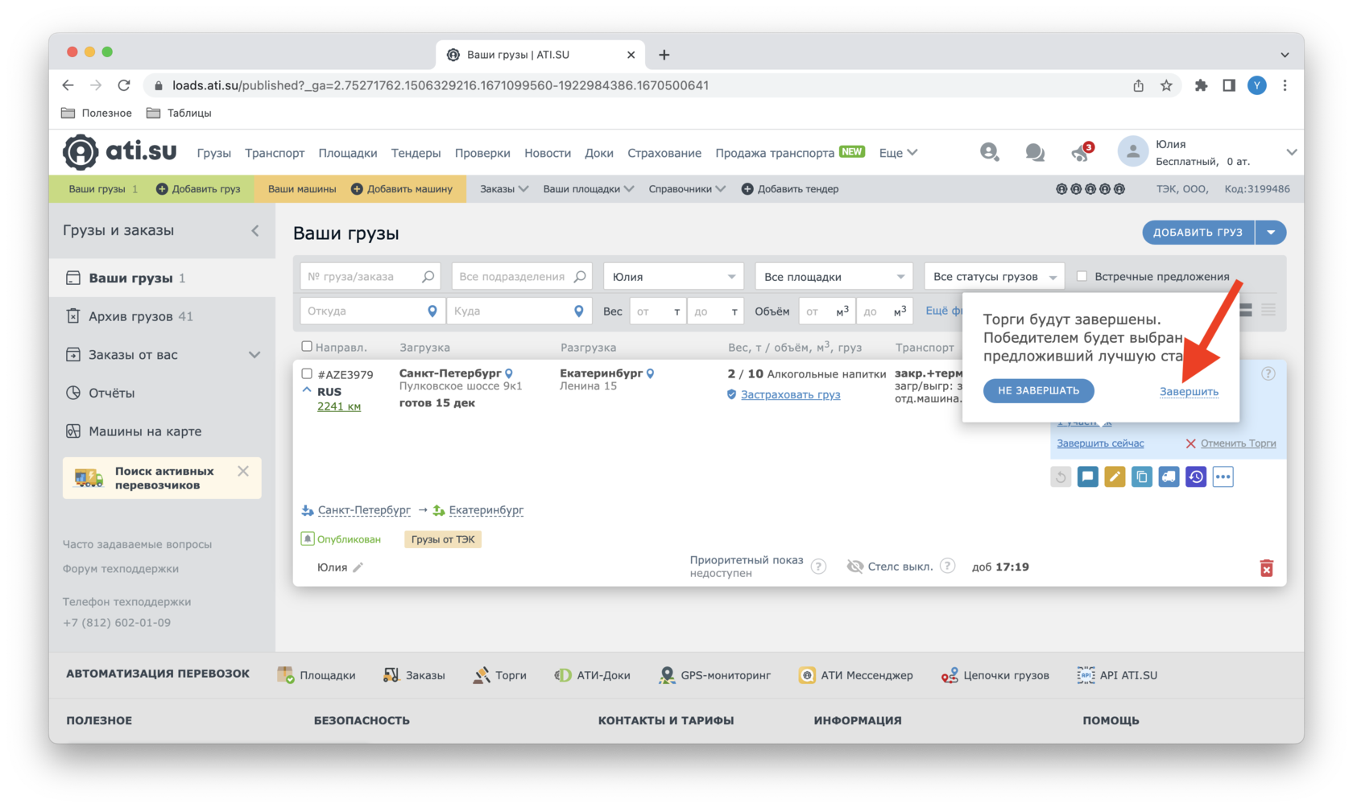Switch to compact list view icon
Viewport: 1353px width, 808px height.
point(1268,311)
